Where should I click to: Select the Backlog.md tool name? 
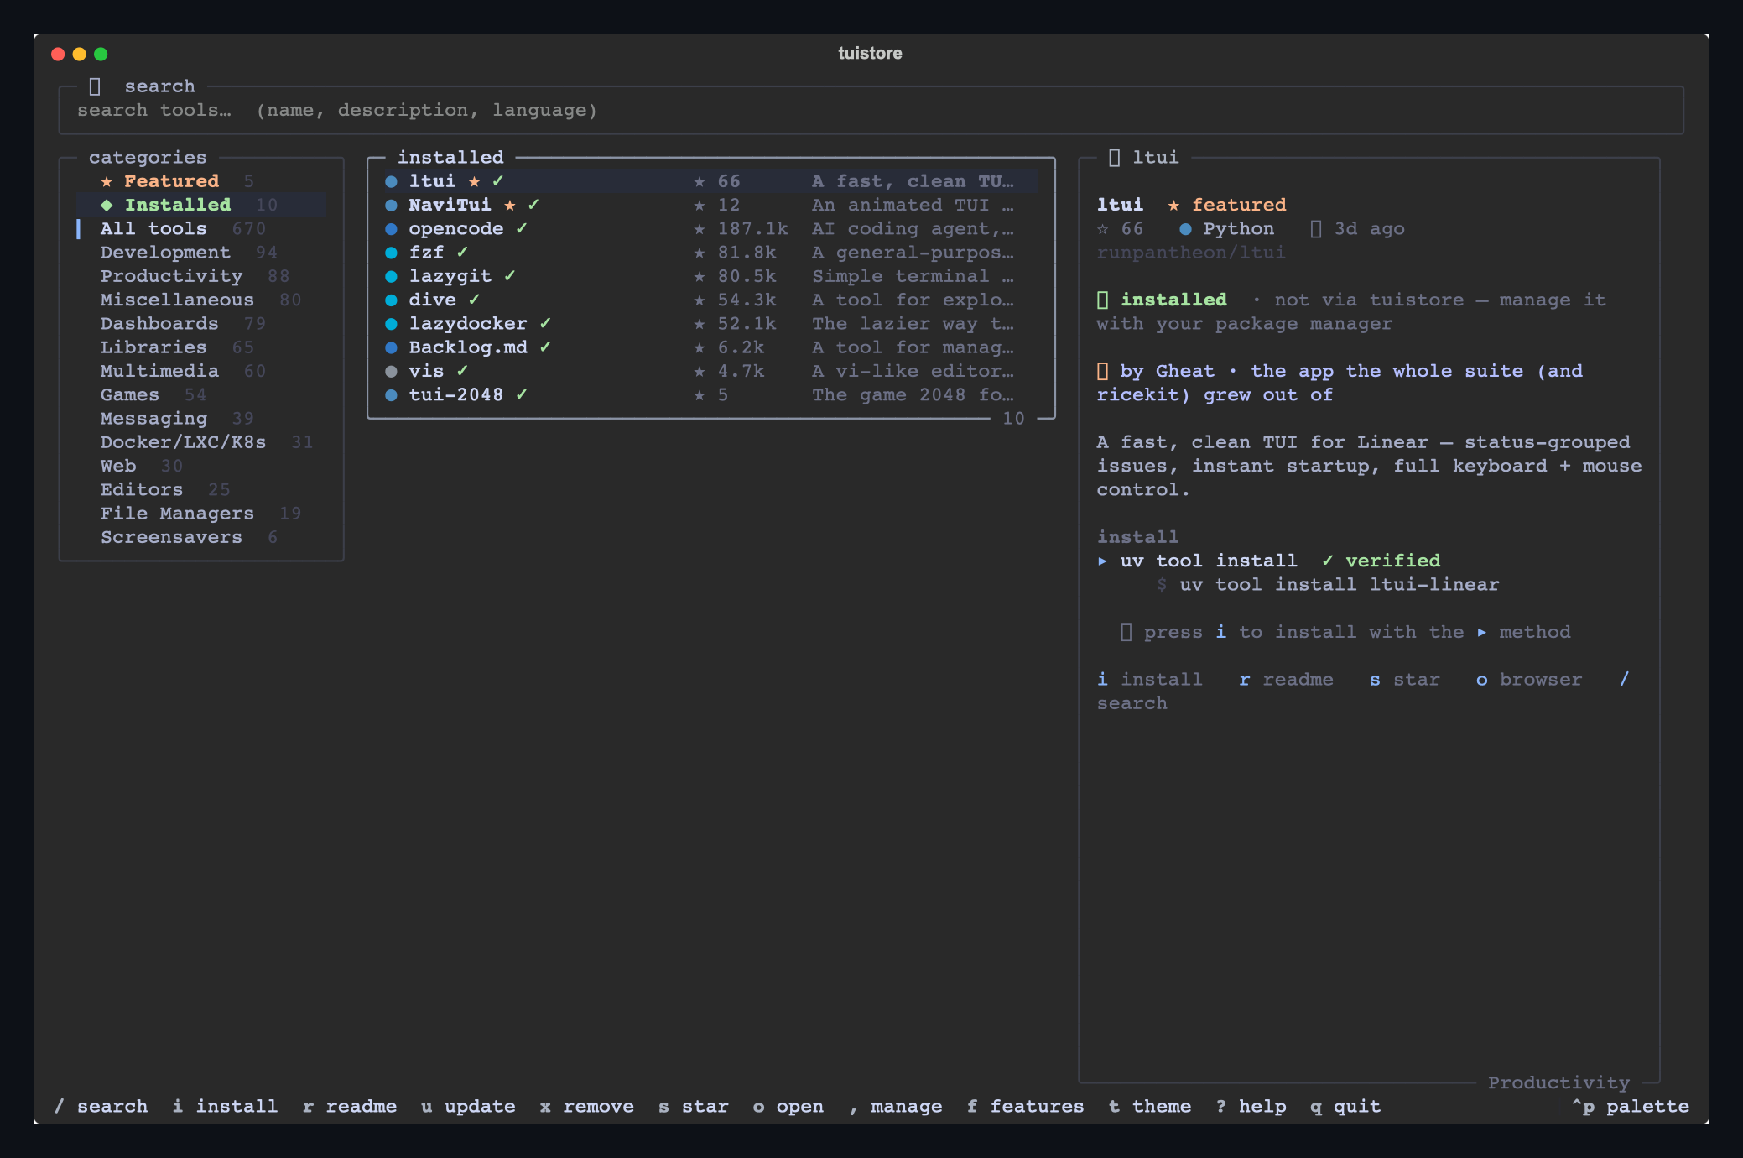[468, 347]
